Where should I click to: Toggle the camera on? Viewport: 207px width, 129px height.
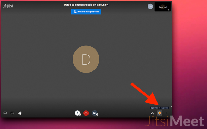coord(94,113)
